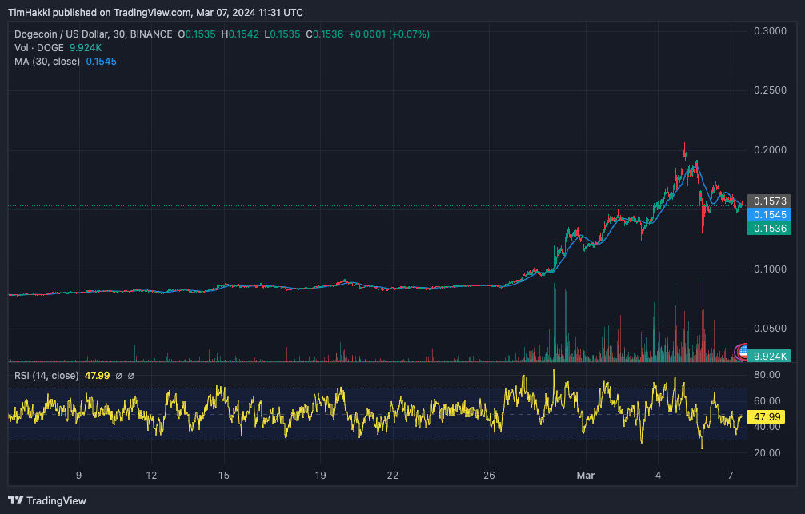The width and height of the screenshot is (805, 514).
Task: Click the yellow 47.99 RSI value badge
Action: pyautogui.click(x=768, y=416)
